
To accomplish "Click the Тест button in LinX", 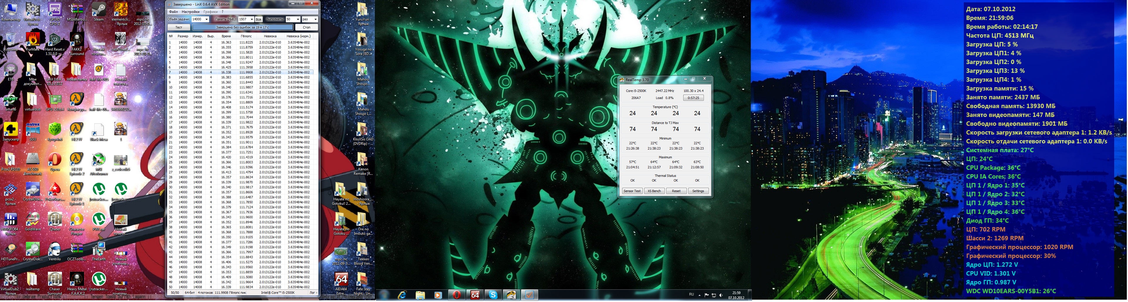I will 179,27.
